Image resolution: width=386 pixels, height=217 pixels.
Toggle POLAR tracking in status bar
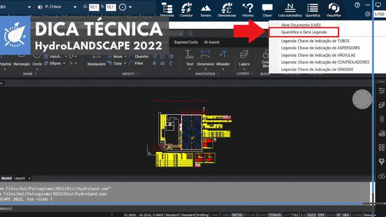coord(249,215)
